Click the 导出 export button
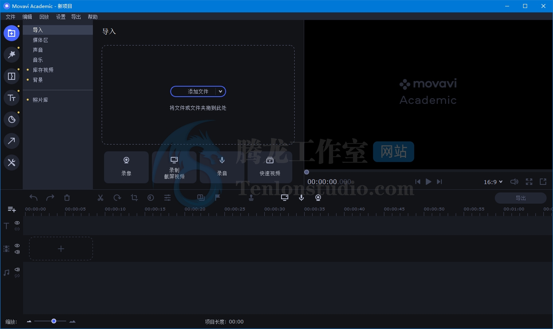The height and width of the screenshot is (329, 553). [x=521, y=198]
